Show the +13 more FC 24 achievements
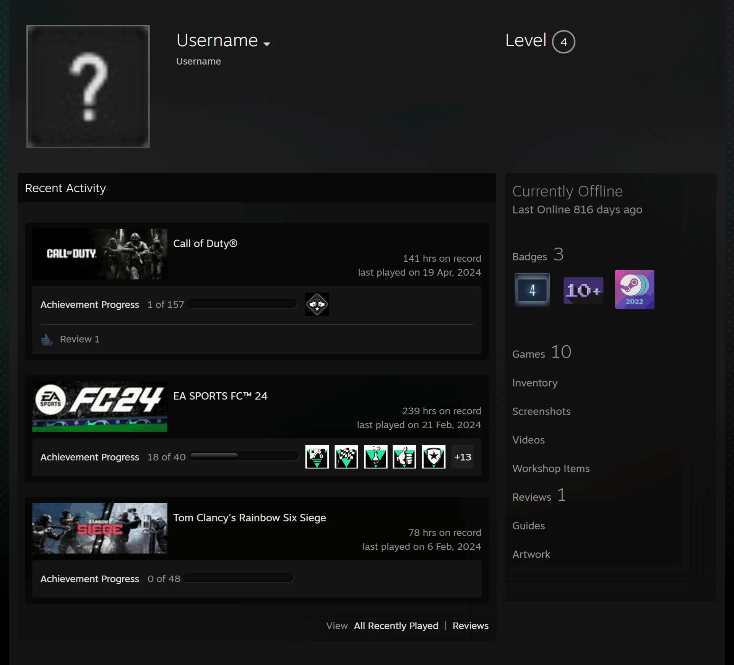734x665 pixels. [463, 457]
